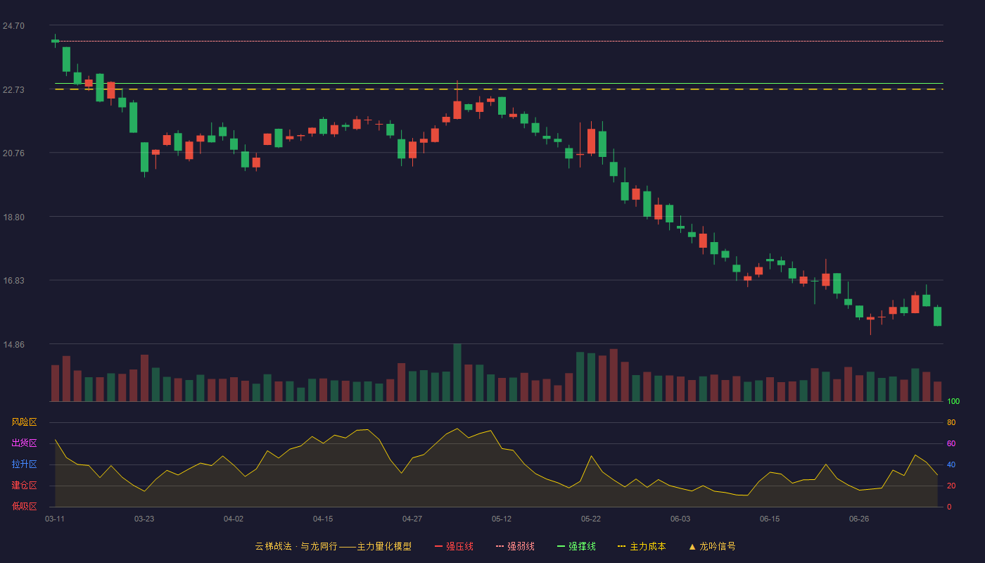Click the red dotted 强弱线 line near the top of the chart
985x563 pixels.
pos(499,42)
